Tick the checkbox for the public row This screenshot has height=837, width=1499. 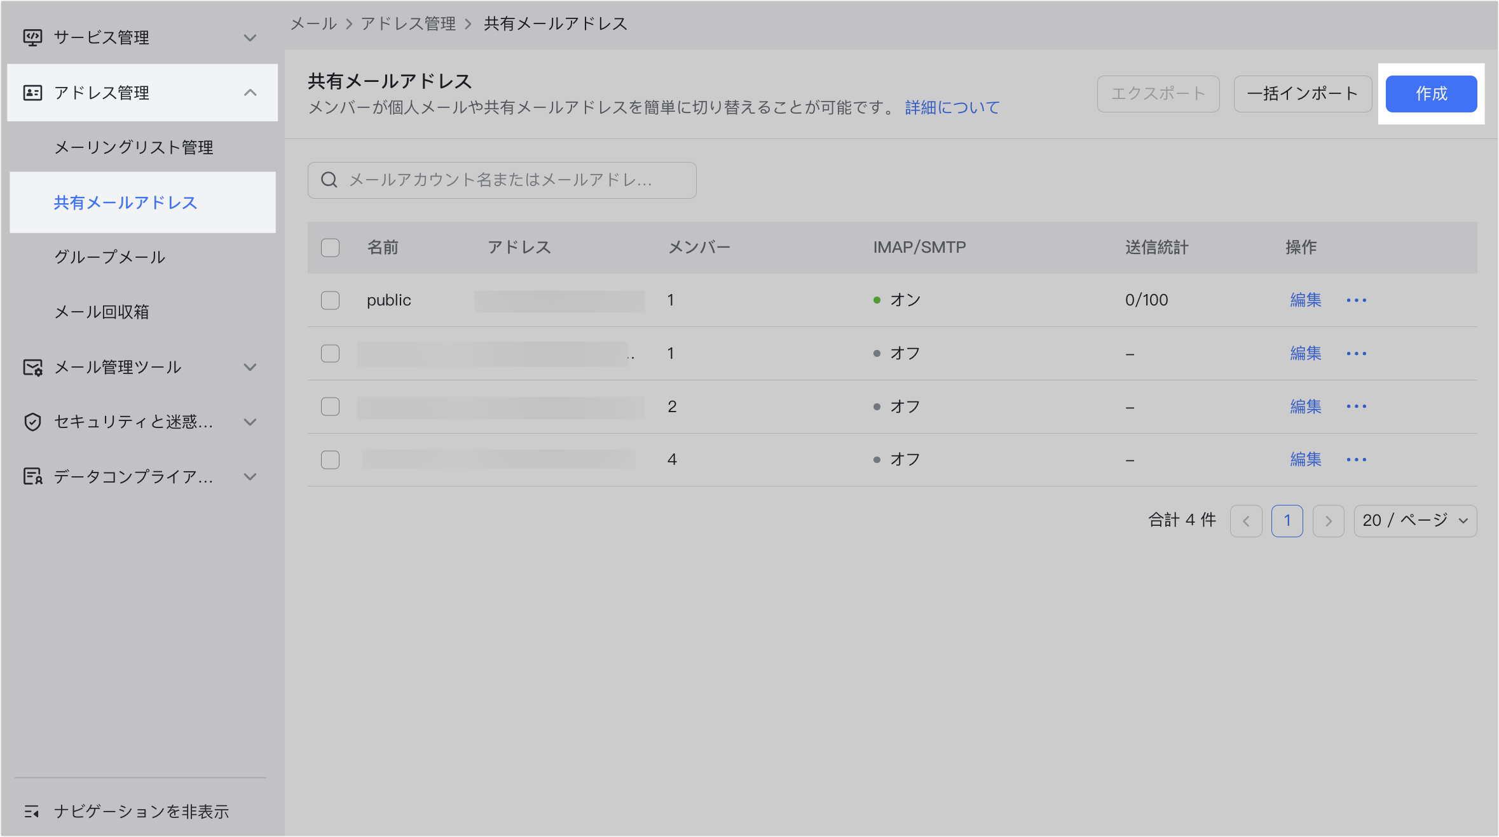(x=330, y=300)
